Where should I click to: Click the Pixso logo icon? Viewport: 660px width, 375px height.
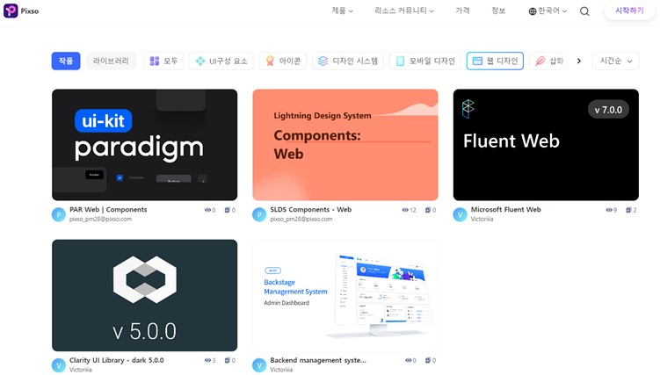pos(11,11)
